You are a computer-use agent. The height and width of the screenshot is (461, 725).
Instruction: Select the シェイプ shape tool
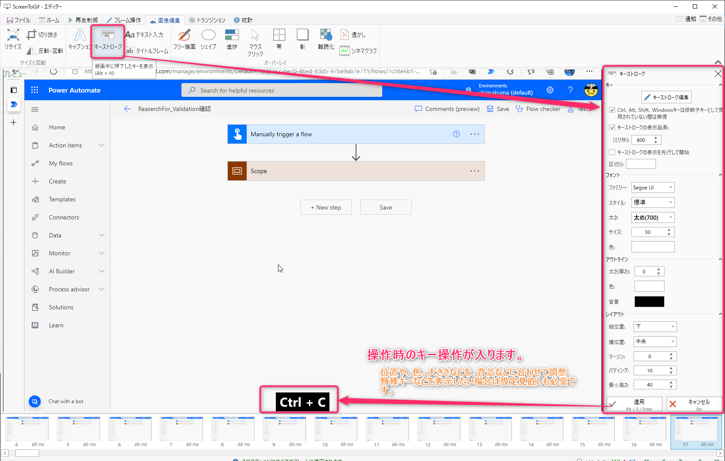pyautogui.click(x=208, y=39)
